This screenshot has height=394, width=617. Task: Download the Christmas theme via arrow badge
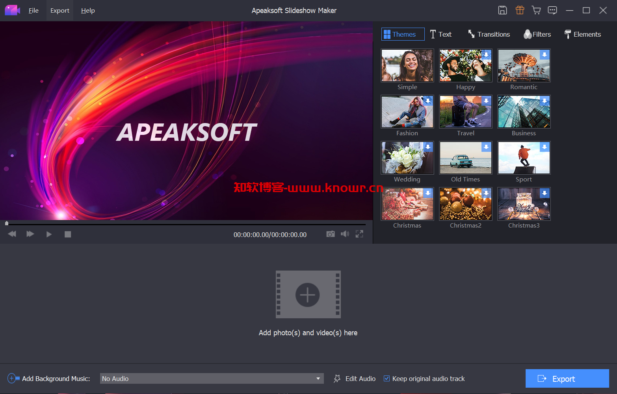(x=428, y=193)
